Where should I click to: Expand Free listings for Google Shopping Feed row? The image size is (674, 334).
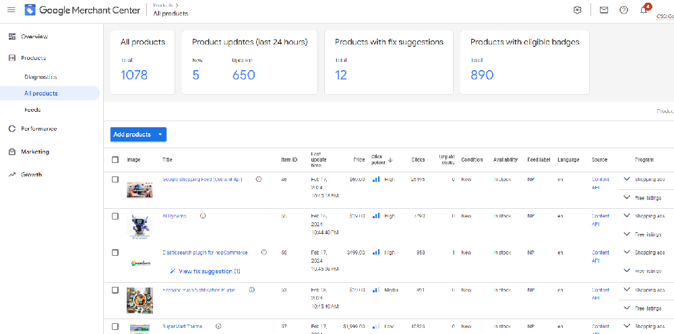pos(626,197)
